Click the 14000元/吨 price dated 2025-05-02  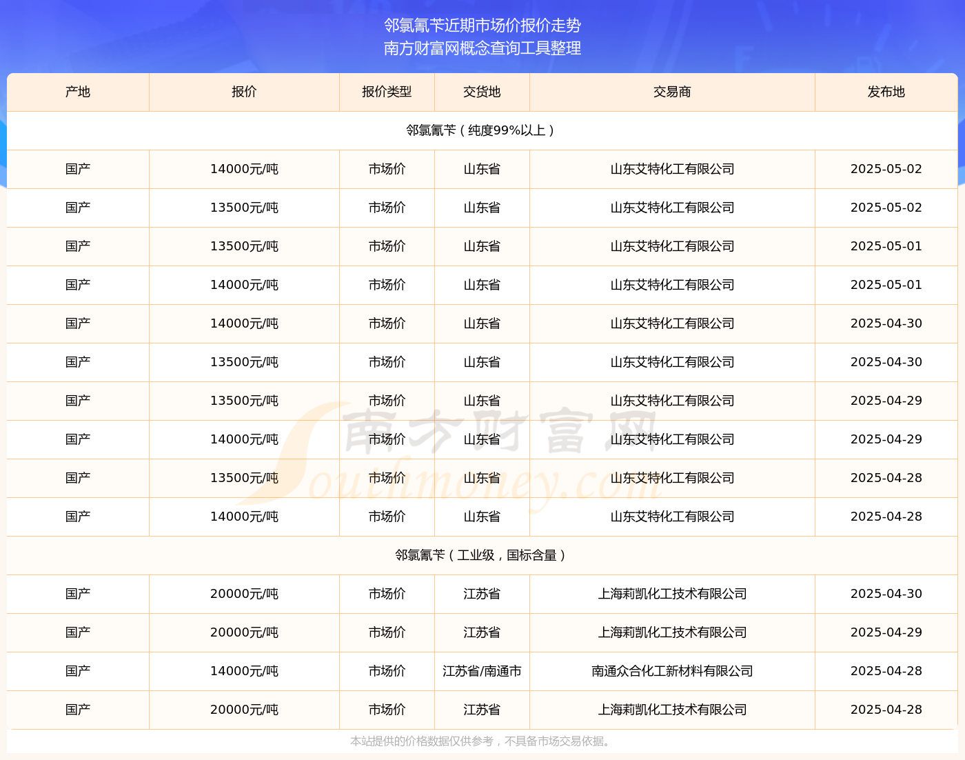[x=244, y=169]
